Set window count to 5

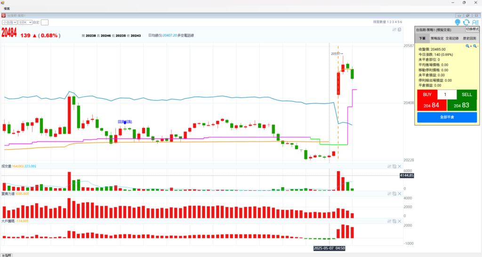398,22
